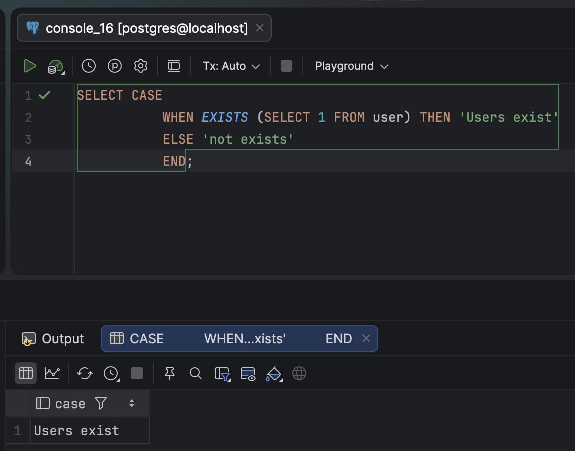Toggle in-editor results panel icon

pyautogui.click(x=174, y=66)
